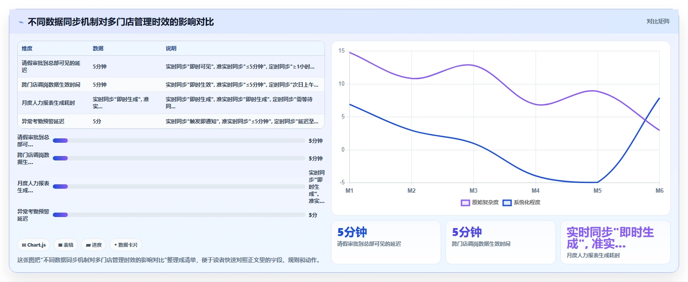Viewport: 688px width, 282px height.
Task: Click the 数据 column header
Action: 98,48
